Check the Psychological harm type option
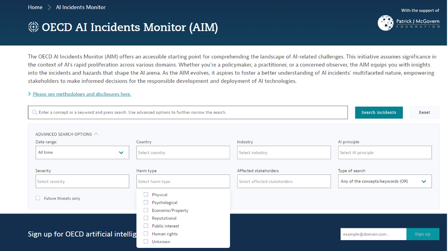The image size is (448, 251). pos(146,202)
